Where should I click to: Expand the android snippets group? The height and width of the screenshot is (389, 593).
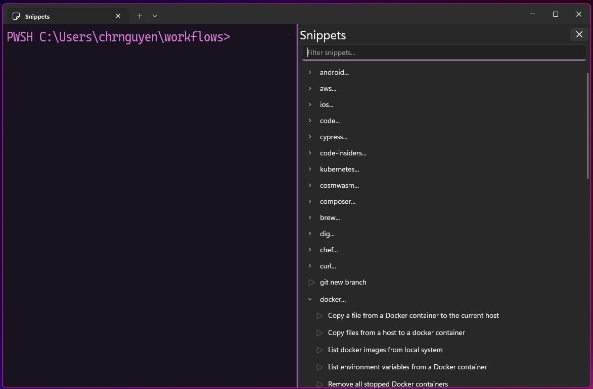[x=310, y=73]
